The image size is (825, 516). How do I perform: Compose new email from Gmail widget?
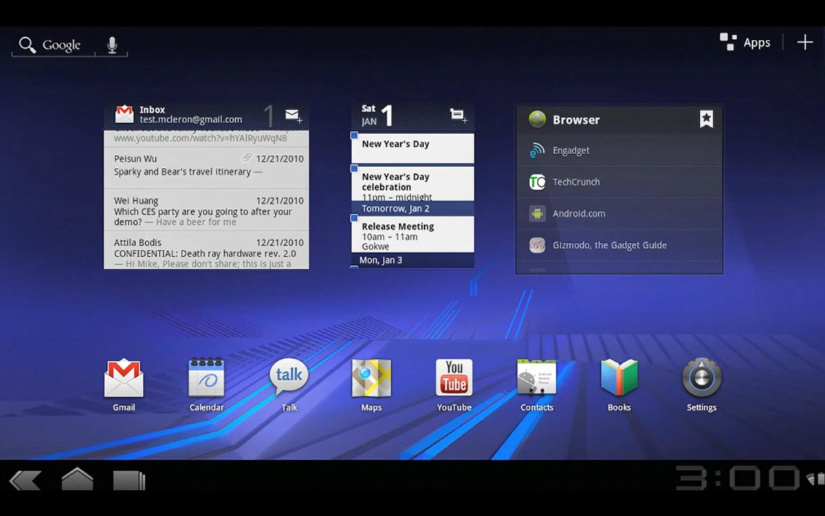294,116
